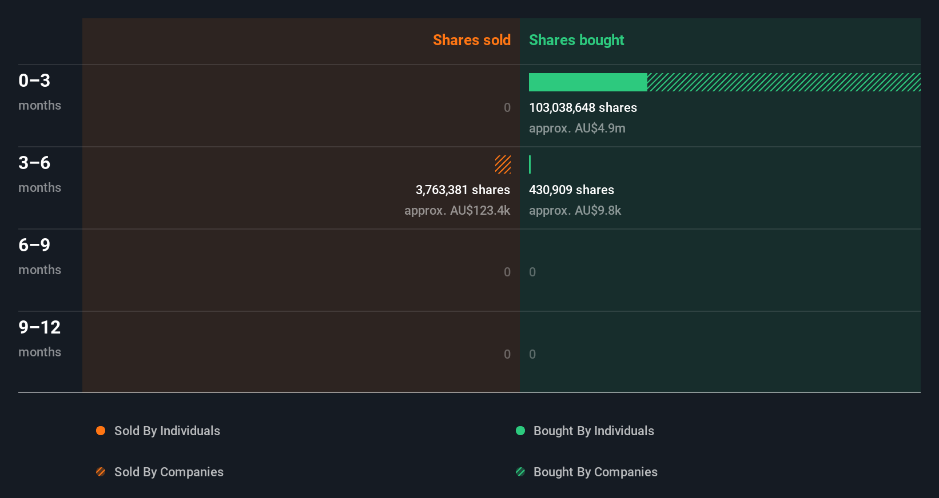Click the 430,909 shares label
The width and height of the screenshot is (939, 498).
click(x=571, y=190)
